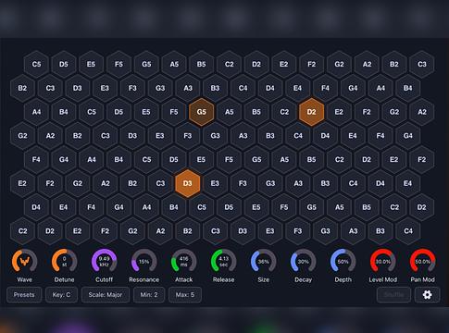Play the D4 key directly below highlighted D2
The image size is (449, 333).
(x=325, y=136)
